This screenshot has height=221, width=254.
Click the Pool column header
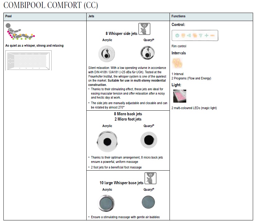pos(9,16)
